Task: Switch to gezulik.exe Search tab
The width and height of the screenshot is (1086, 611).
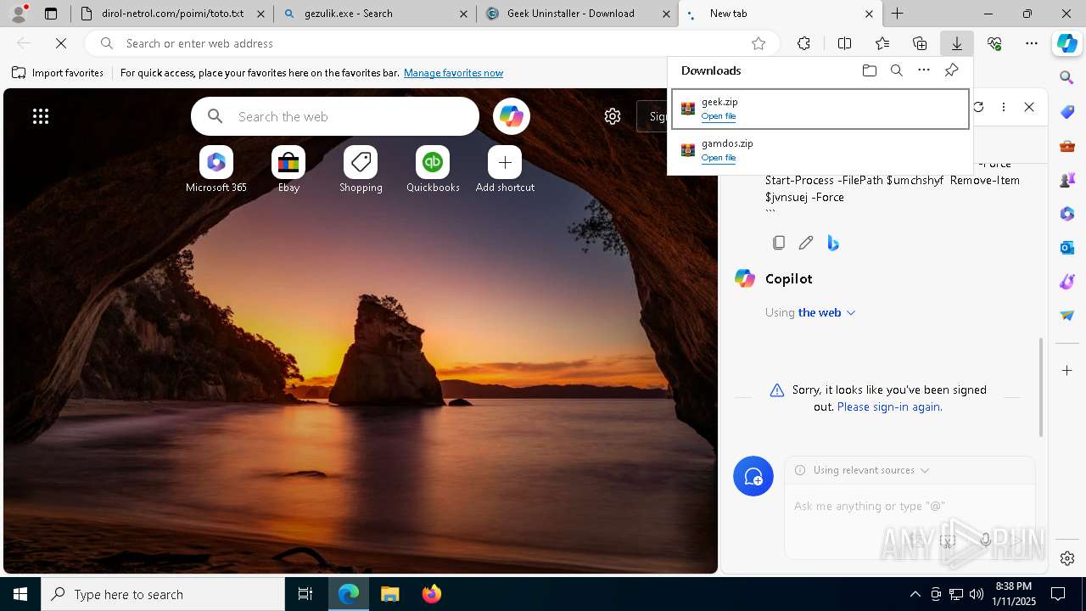Action: (374, 14)
